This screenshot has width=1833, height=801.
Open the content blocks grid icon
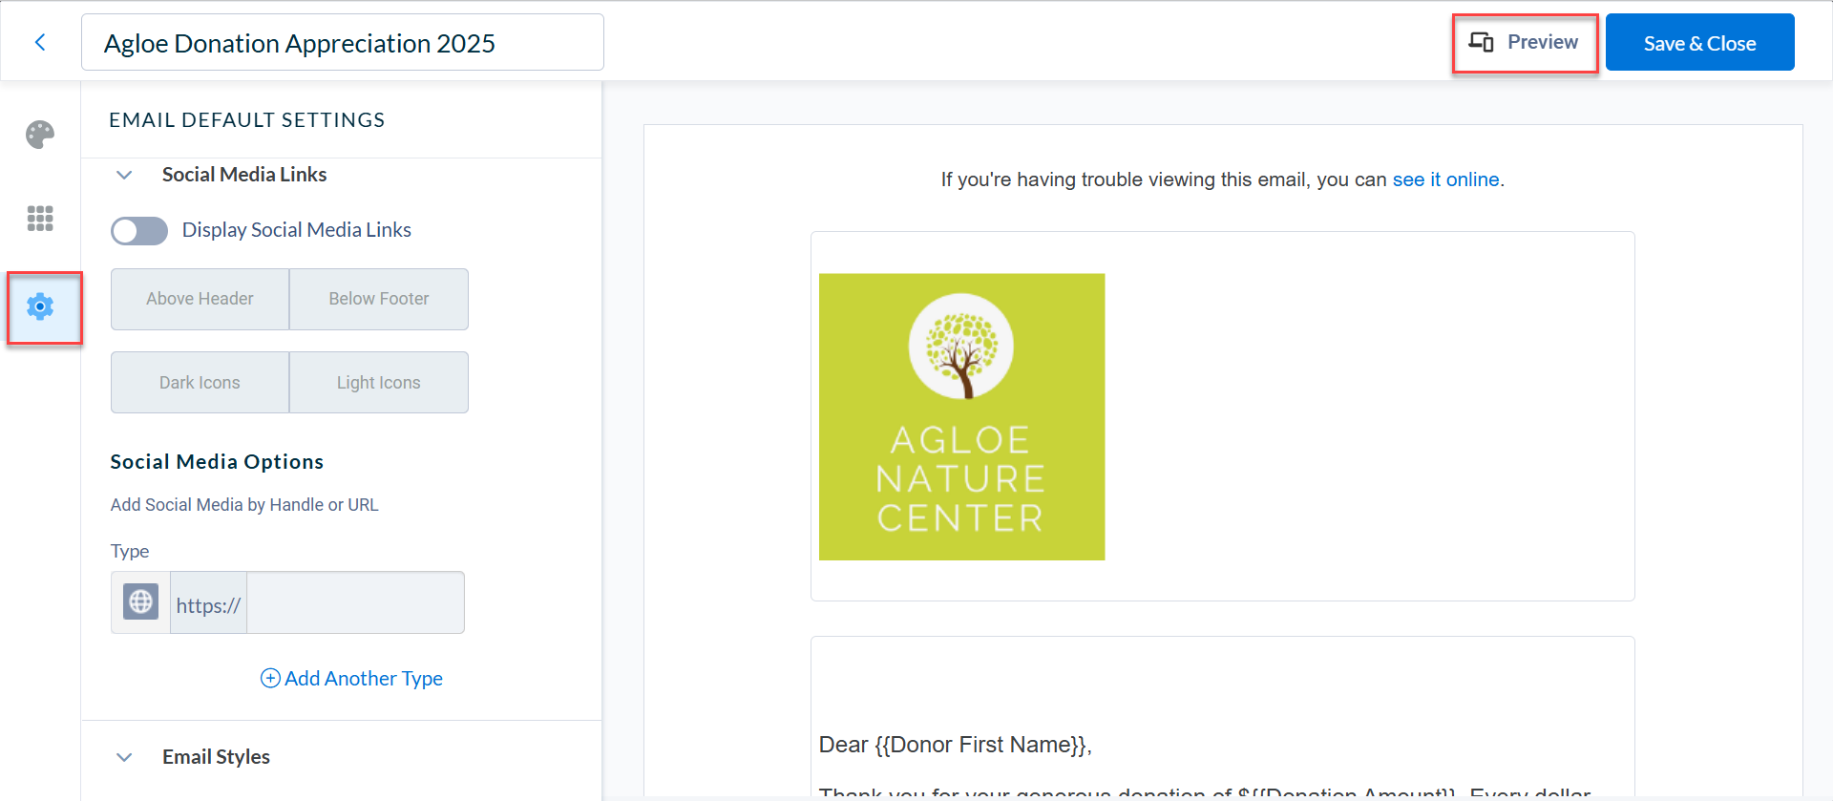(40, 219)
